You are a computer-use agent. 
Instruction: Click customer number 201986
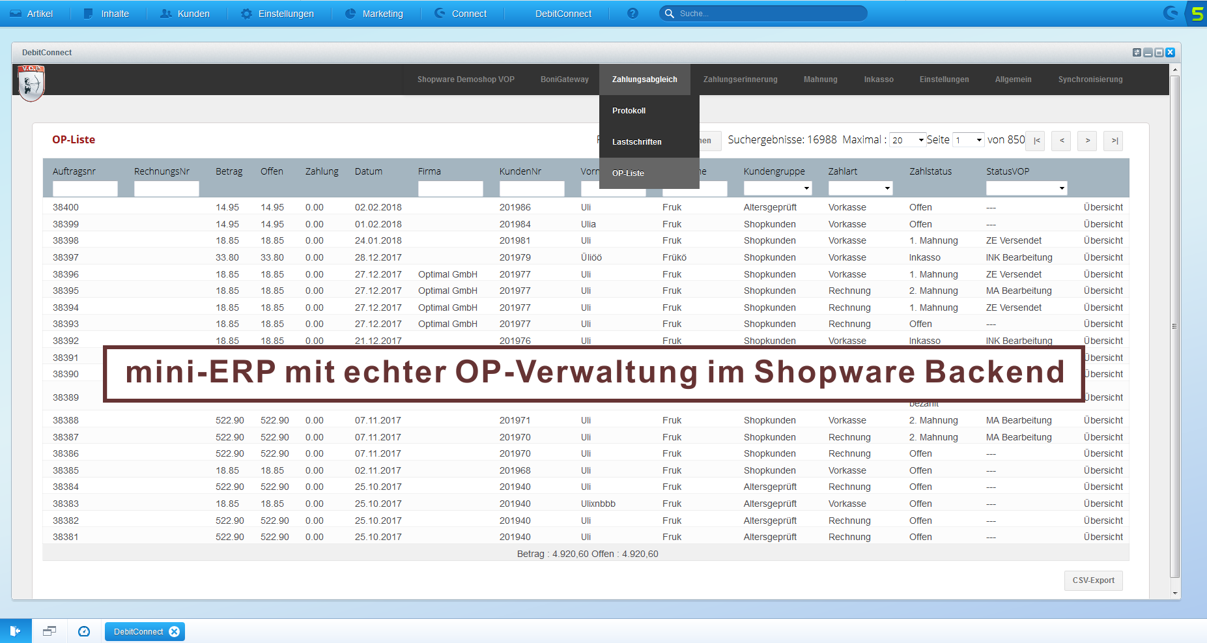[515, 207]
